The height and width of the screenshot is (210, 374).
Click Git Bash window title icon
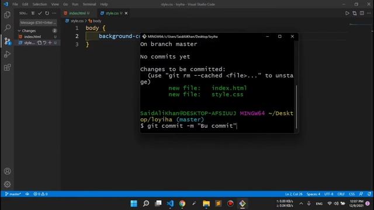[144, 36]
